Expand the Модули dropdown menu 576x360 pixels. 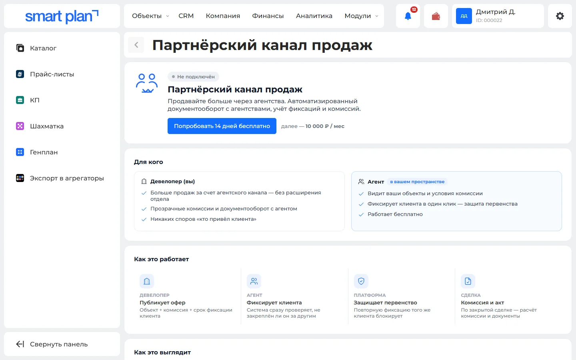click(361, 16)
